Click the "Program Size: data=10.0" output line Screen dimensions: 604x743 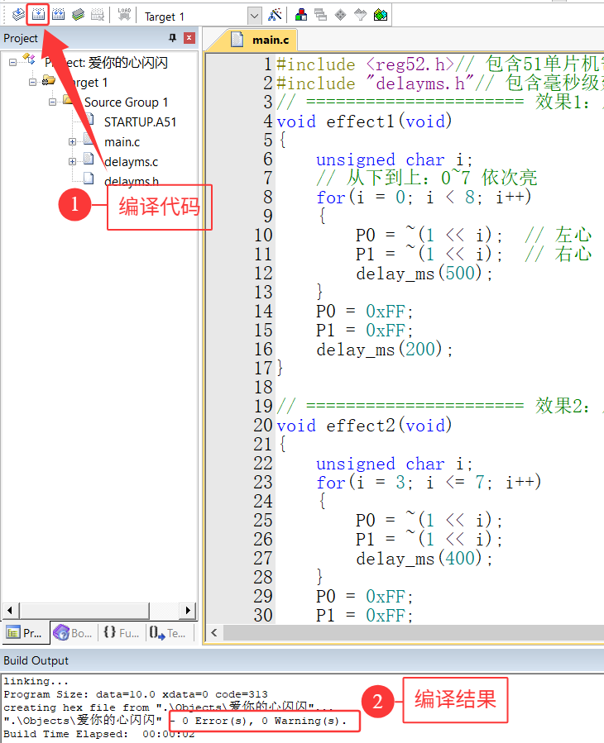[136, 694]
